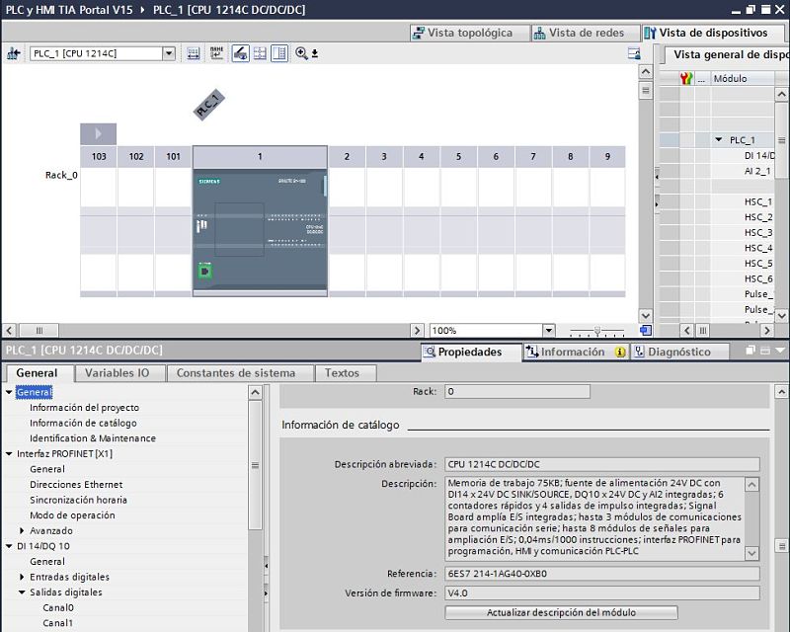This screenshot has width=790, height=632.
Task: Click the green PROFINET port on the CPU
Action: coord(204,272)
